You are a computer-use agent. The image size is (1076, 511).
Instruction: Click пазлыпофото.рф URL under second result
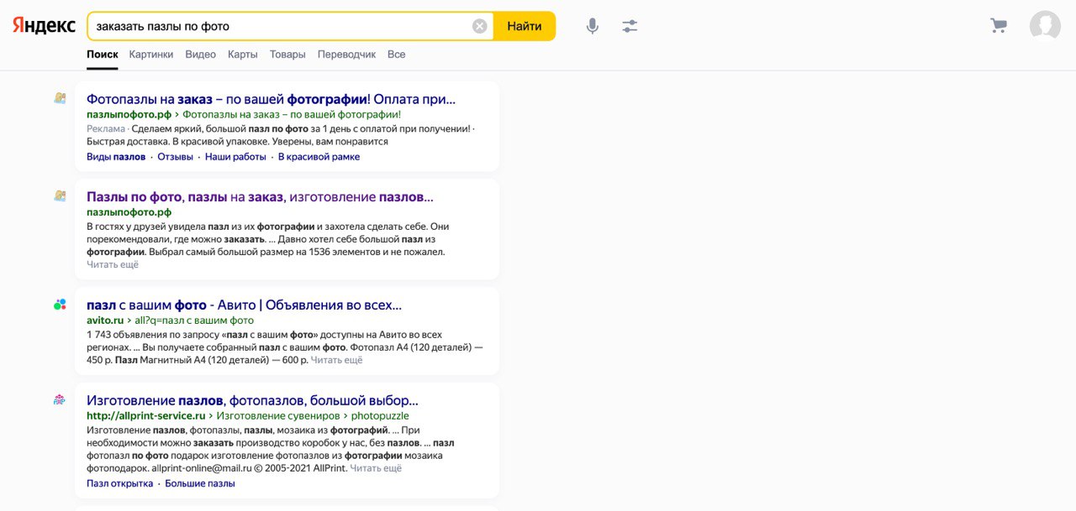coord(129,212)
